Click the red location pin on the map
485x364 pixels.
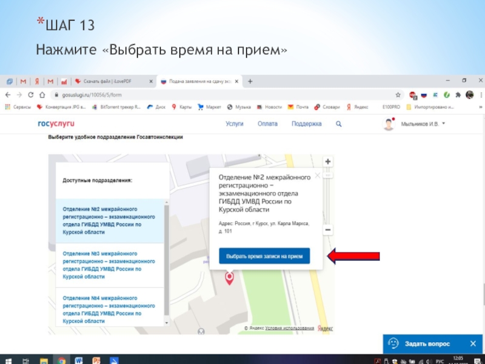pos(230,278)
